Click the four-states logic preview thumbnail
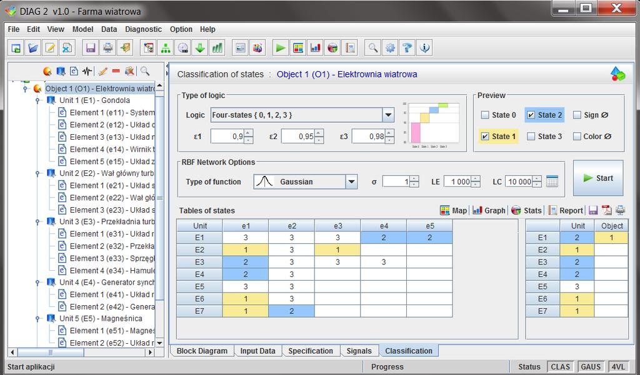Screen dimensions: 640x375 coord(431,124)
